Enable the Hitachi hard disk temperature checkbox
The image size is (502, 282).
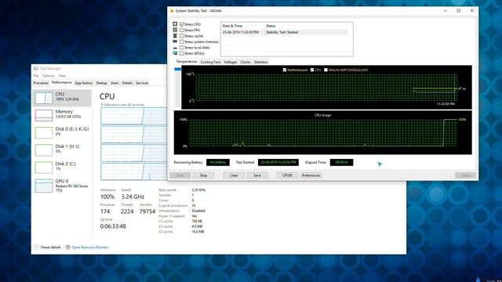326,70
